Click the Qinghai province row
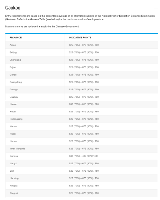Viewport: 160px width, 200px height. click(82, 193)
